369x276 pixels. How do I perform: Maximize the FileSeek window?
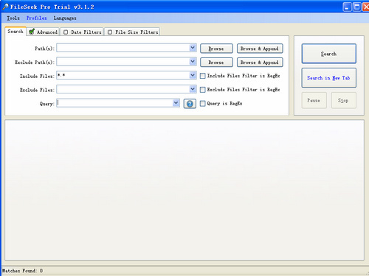pos(356,7)
